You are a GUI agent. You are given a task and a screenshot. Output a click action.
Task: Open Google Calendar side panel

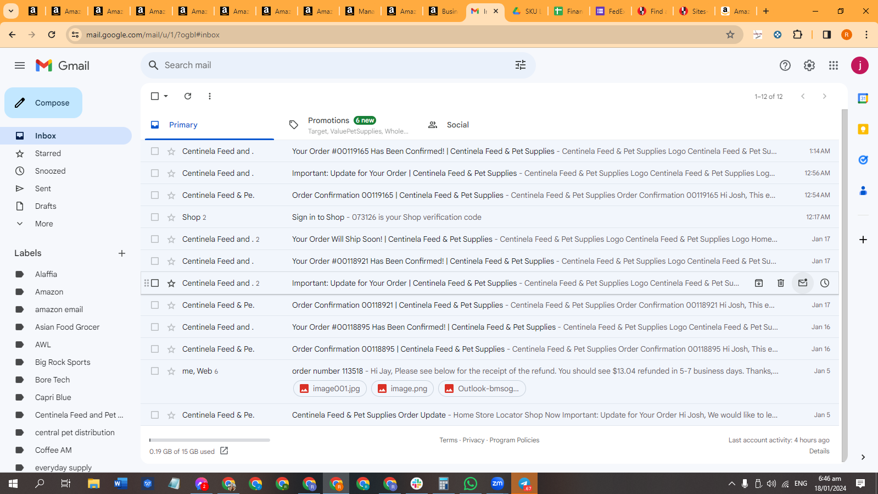click(x=863, y=98)
